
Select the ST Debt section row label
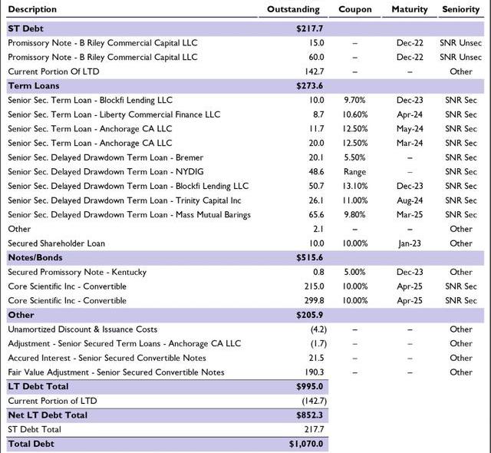[25, 28]
